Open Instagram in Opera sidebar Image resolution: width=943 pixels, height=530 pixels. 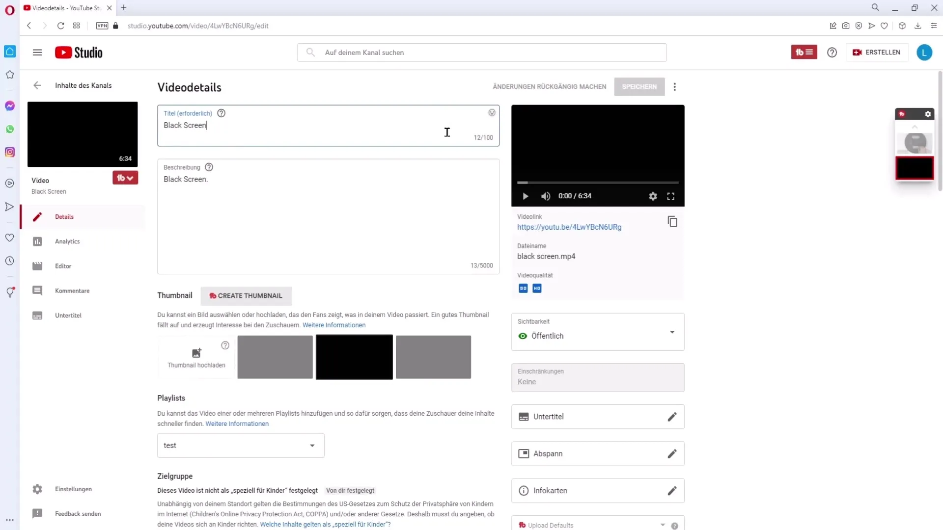[x=10, y=152]
